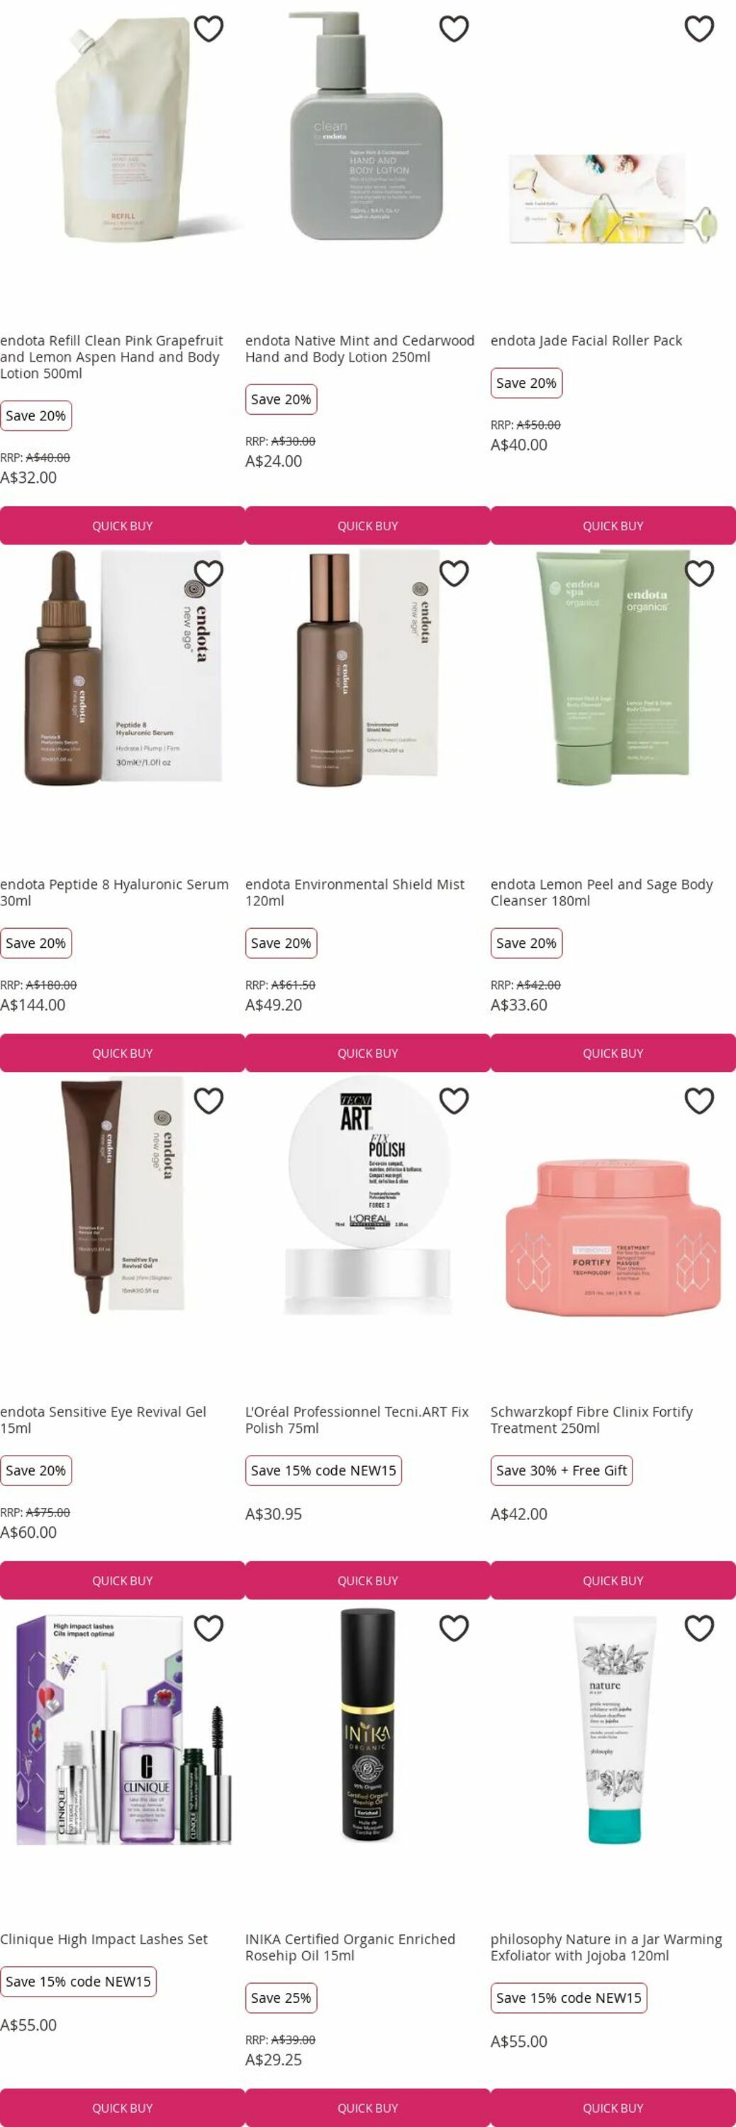This screenshot has width=736, height=2127.
Task: Toggle wishlist heart for endota Sensitive Eye Revival Gel
Action: 209,1100
